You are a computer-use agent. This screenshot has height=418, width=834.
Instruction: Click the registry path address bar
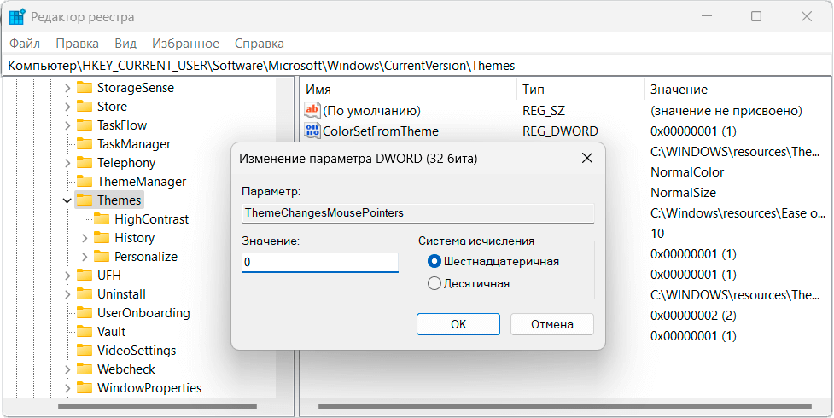pyautogui.click(x=417, y=66)
